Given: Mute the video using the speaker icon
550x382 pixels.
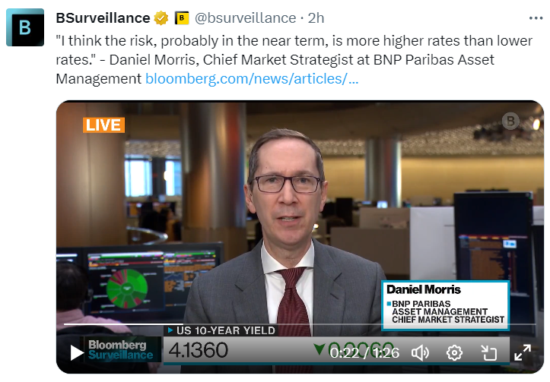Looking at the screenshot, I should pos(420,353).
